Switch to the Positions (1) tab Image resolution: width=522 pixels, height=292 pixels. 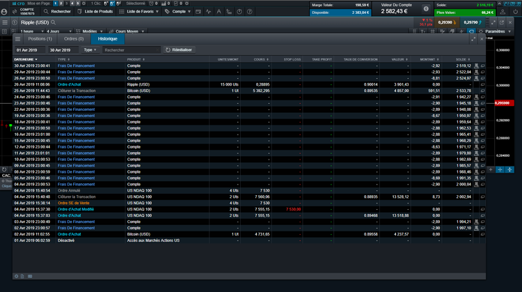[x=40, y=39]
